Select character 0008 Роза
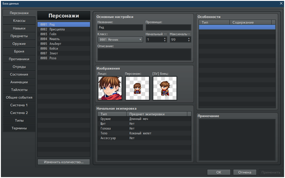The height and width of the screenshot is (178, 285). [64, 58]
